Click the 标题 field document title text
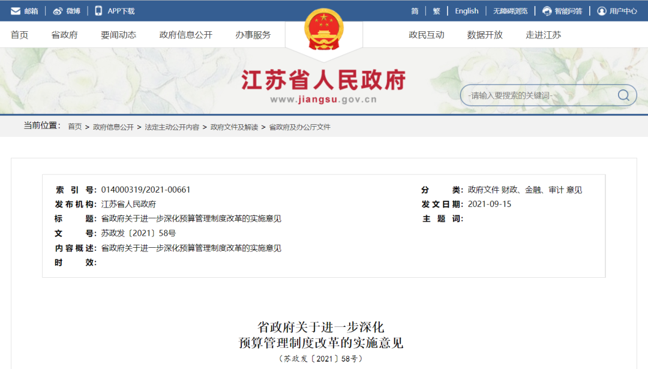648x369 pixels. click(191, 218)
